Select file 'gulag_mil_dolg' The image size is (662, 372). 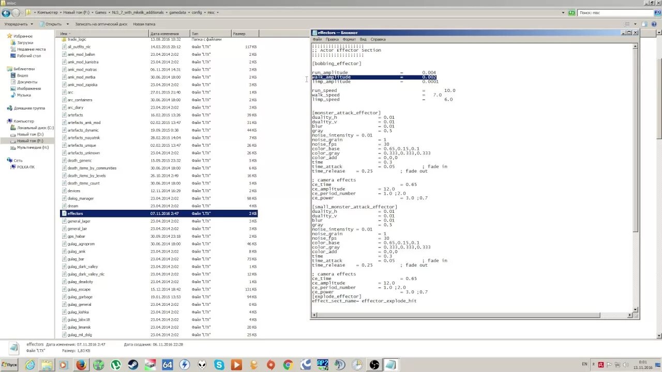(x=159, y=335)
